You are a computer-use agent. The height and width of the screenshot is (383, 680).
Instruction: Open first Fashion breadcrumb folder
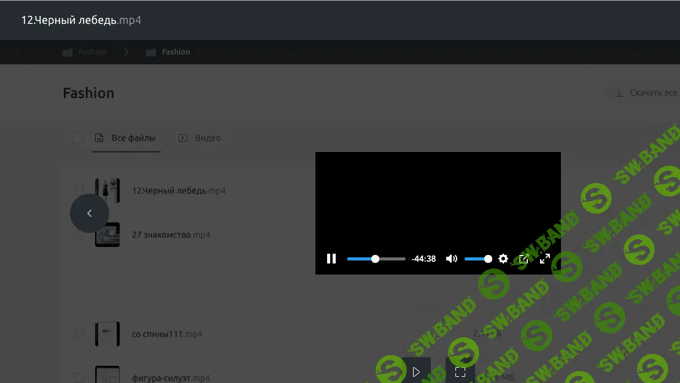coord(85,52)
